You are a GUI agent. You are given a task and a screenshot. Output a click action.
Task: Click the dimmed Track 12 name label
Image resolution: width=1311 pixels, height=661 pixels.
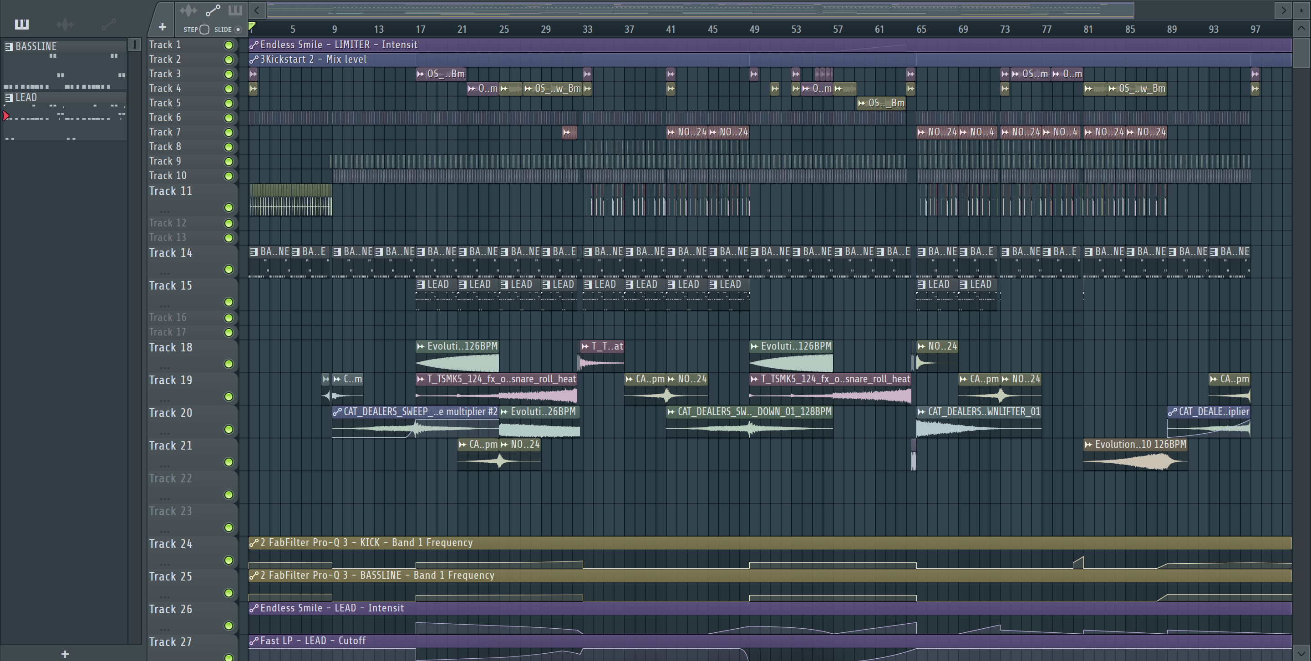pyautogui.click(x=168, y=223)
